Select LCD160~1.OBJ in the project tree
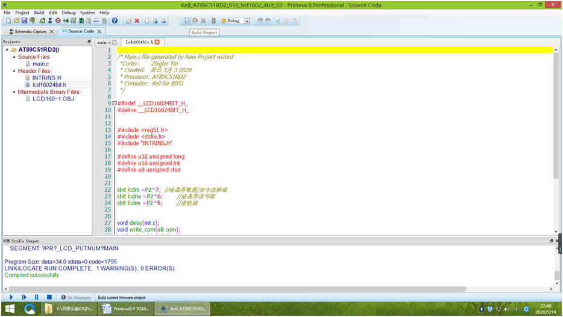The width and height of the screenshot is (563, 317). [53, 99]
